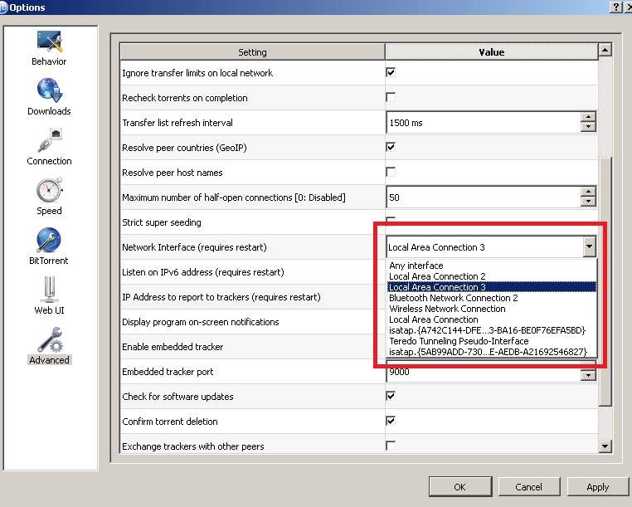Choose Local Area Connection 2 option
Viewport: 632px width, 507px height.
[491, 276]
